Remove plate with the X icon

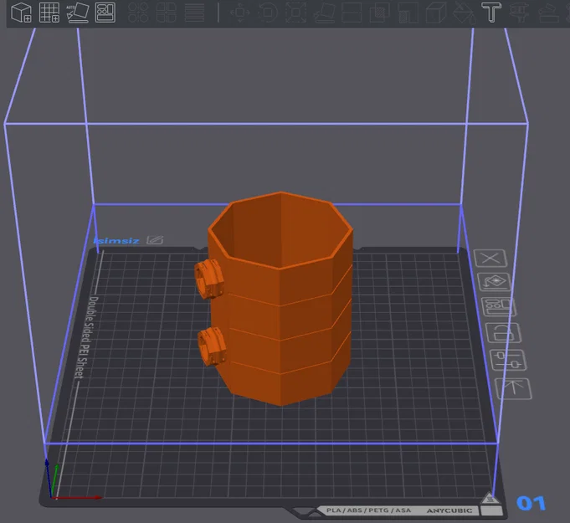click(490, 259)
